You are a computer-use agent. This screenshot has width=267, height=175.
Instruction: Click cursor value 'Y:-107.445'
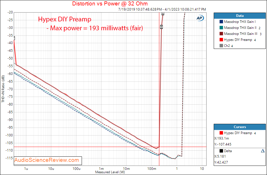[223, 144]
